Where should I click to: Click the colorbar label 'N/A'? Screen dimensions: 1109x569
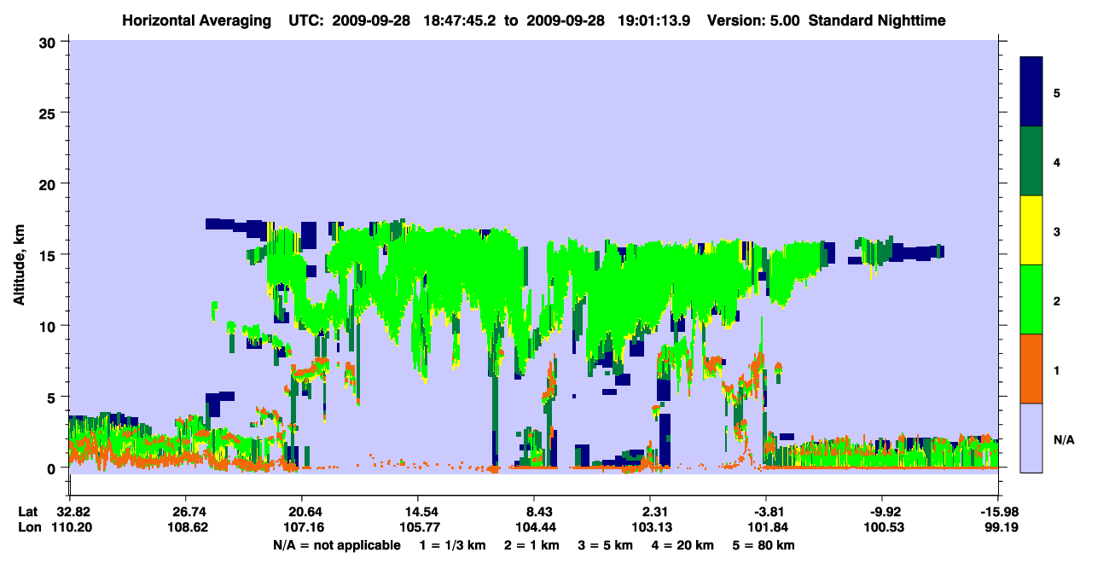click(1063, 439)
